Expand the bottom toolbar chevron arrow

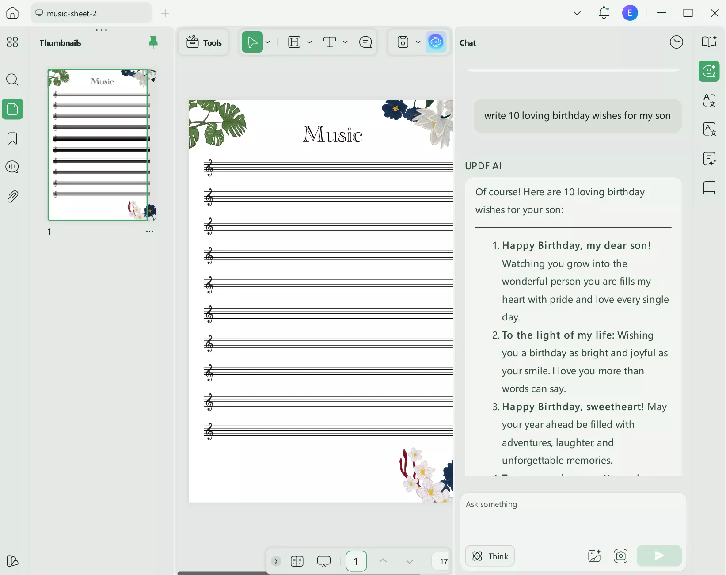276,561
